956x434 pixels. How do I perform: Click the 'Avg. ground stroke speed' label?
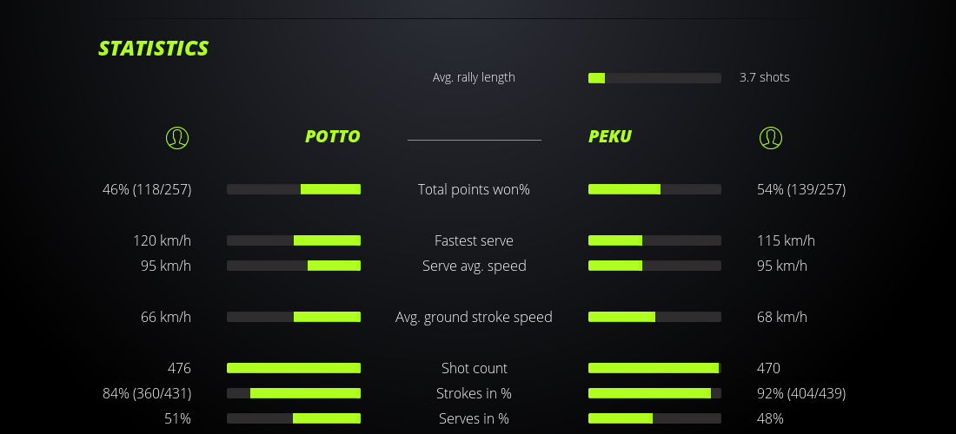coord(474,317)
